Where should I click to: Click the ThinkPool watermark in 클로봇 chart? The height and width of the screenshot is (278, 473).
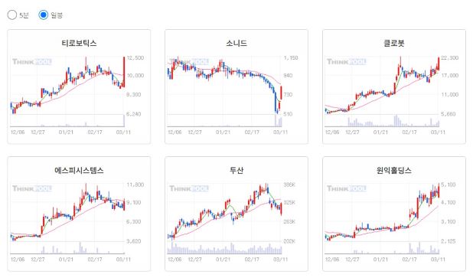coord(347,62)
